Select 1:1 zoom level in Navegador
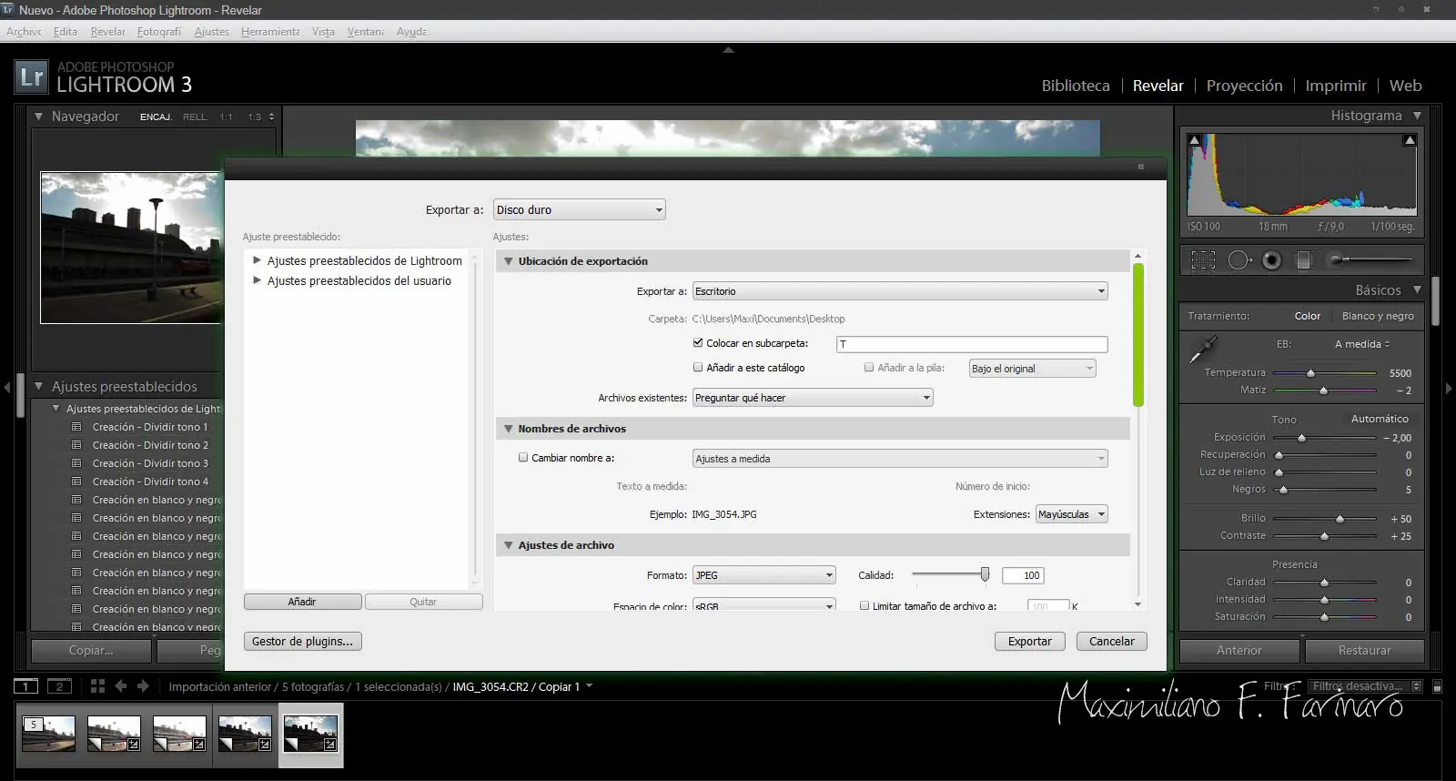Screen dimensions: 1456x781 coord(226,117)
